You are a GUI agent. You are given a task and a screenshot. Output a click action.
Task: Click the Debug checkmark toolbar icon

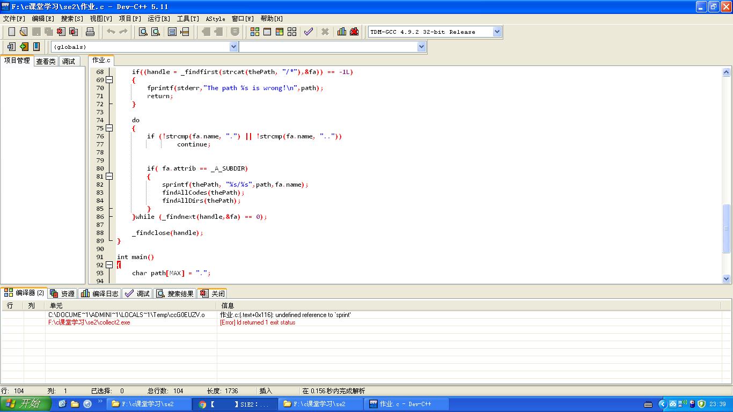[309, 32]
